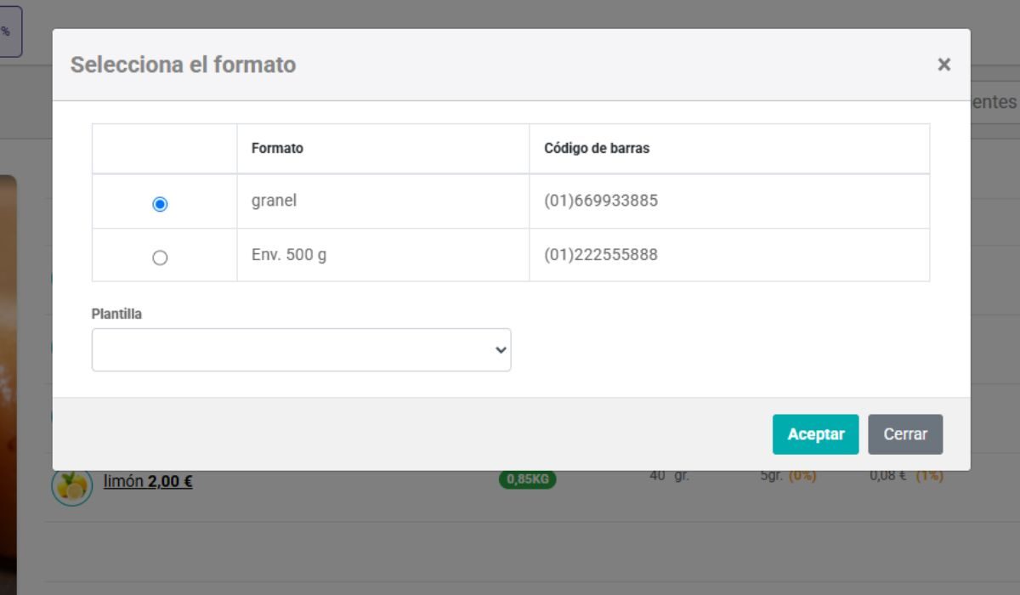The image size is (1020, 595).
Task: Click the Aceptar button
Action: 815,433
